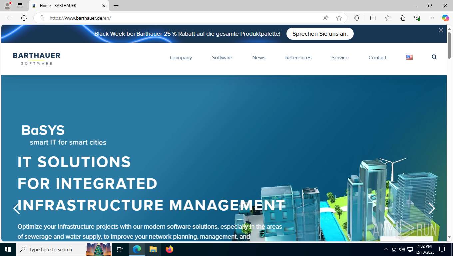This screenshot has height=256, width=453.
Task: Click the Edge icon in taskbar
Action: (x=137, y=249)
